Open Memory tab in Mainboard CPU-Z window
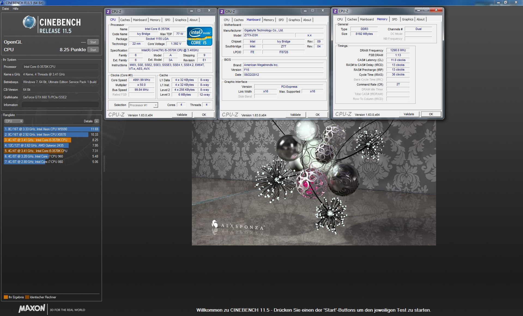523x316 pixels. coord(269,20)
